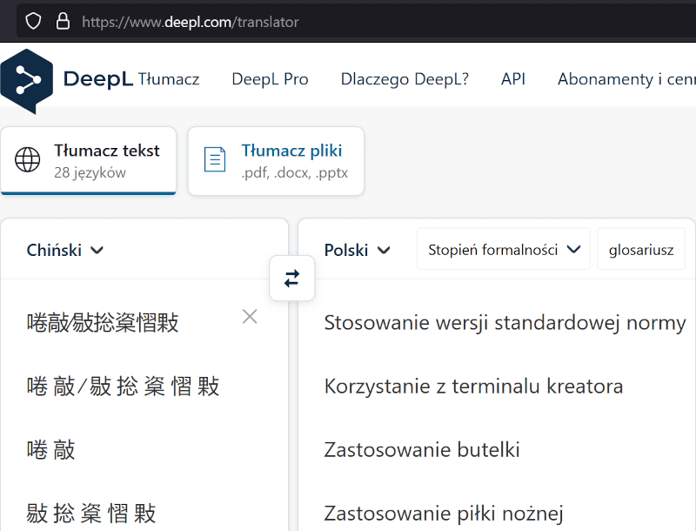Click the globe icon in Tłumacz tekst
Image resolution: width=696 pixels, height=531 pixels.
28,160
